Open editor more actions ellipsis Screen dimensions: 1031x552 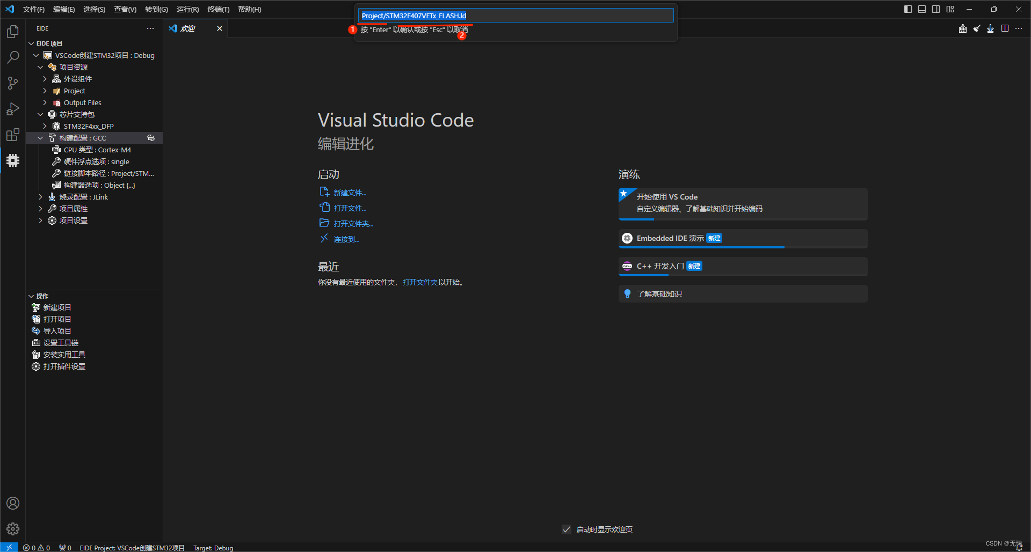(x=1019, y=28)
